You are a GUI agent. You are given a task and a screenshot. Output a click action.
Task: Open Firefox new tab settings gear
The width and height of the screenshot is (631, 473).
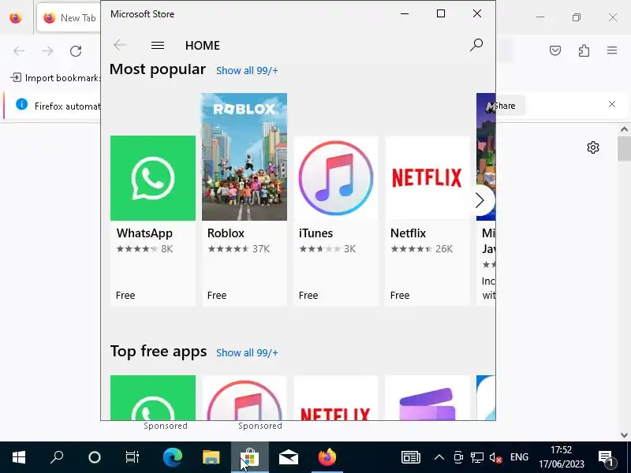coord(593,147)
